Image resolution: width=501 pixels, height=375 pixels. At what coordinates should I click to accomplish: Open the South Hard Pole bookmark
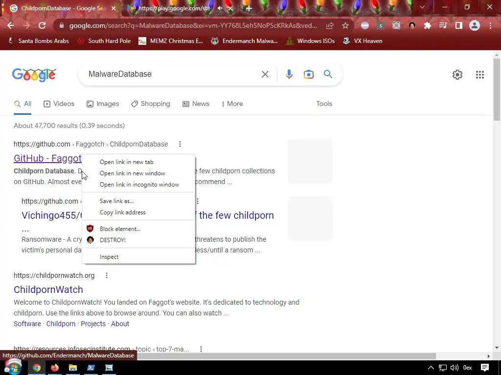point(104,41)
